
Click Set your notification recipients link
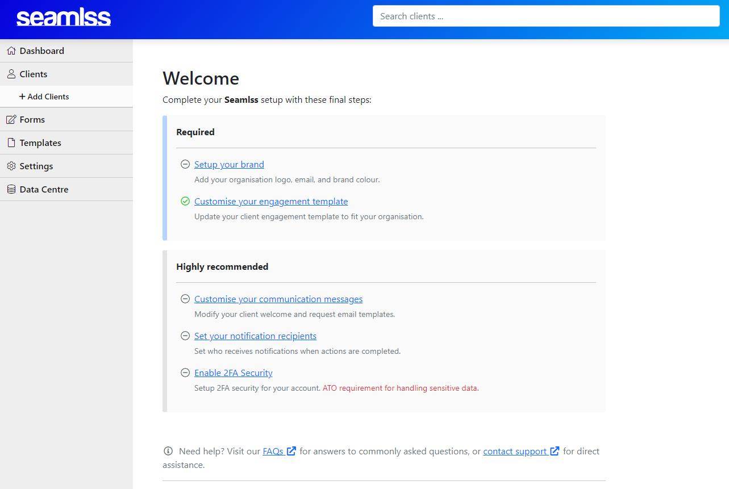point(255,336)
